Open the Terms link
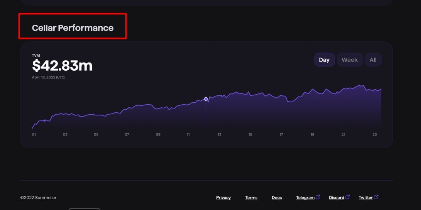421x210 pixels. pyautogui.click(x=251, y=198)
